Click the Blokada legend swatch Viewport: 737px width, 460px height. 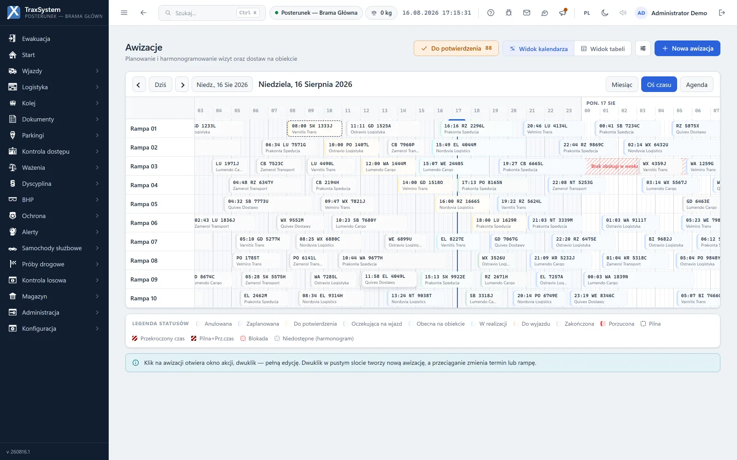tap(243, 339)
